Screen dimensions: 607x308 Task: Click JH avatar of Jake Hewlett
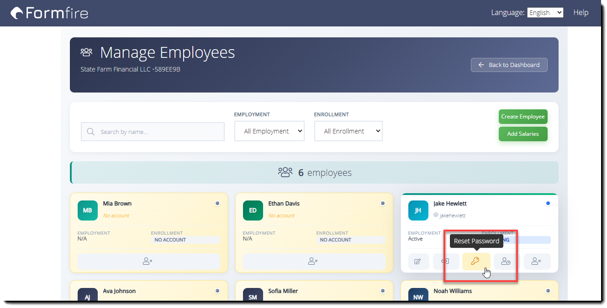coord(418,210)
